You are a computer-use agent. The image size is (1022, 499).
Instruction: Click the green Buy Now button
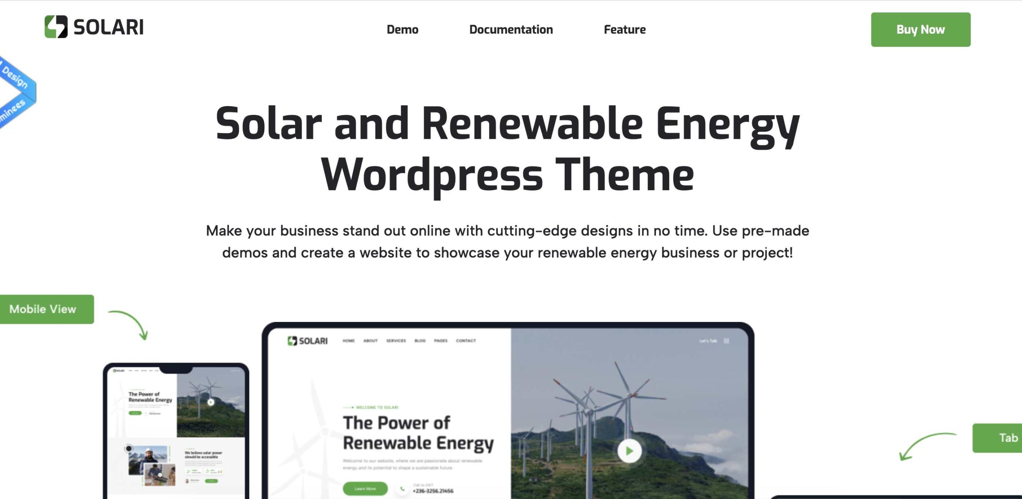tap(921, 30)
